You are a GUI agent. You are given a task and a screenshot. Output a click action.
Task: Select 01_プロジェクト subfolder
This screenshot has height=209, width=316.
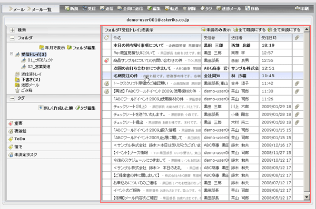[37, 60]
